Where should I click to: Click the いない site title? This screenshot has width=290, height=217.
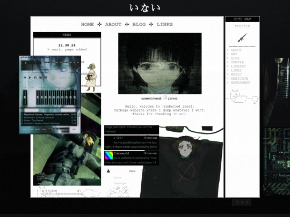pyautogui.click(x=145, y=8)
